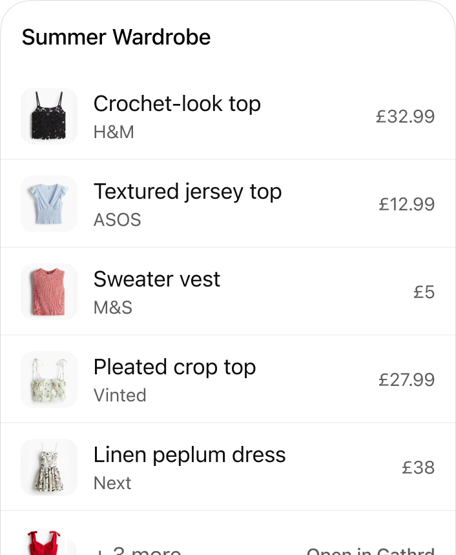Click the blue textured jersey top thumbnail
This screenshot has height=555, width=456.
click(49, 204)
